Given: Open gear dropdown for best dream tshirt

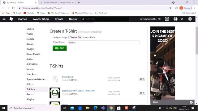Looking at the screenshot, I should coord(142,93).
